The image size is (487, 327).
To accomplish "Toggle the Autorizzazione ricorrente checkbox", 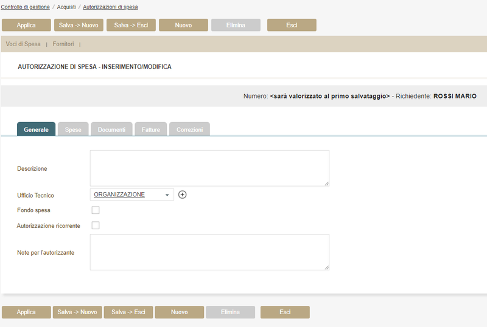I will [x=95, y=225].
